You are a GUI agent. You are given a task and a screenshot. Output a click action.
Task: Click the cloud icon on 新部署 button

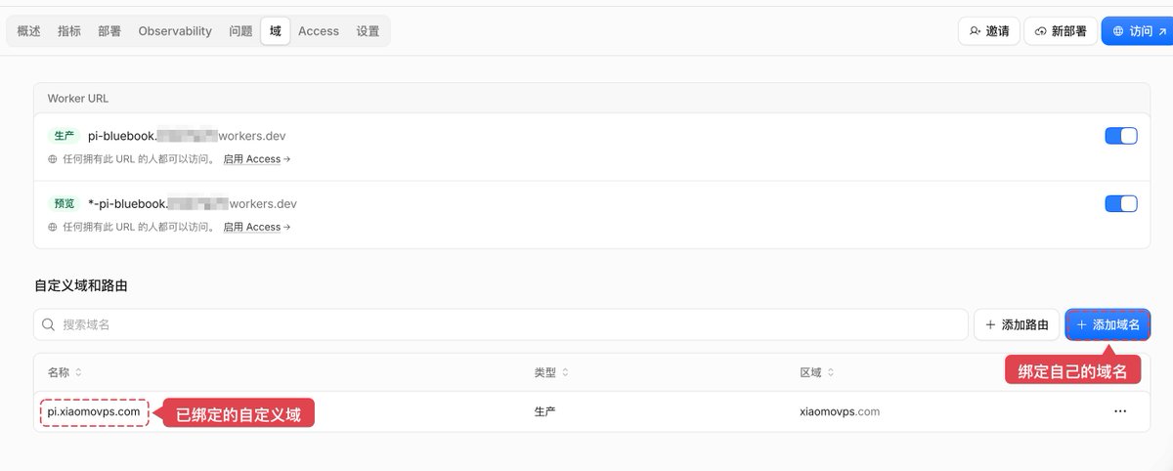(x=1041, y=31)
